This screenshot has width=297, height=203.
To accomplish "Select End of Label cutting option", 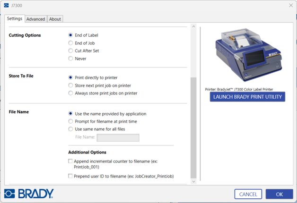I will (71, 35).
